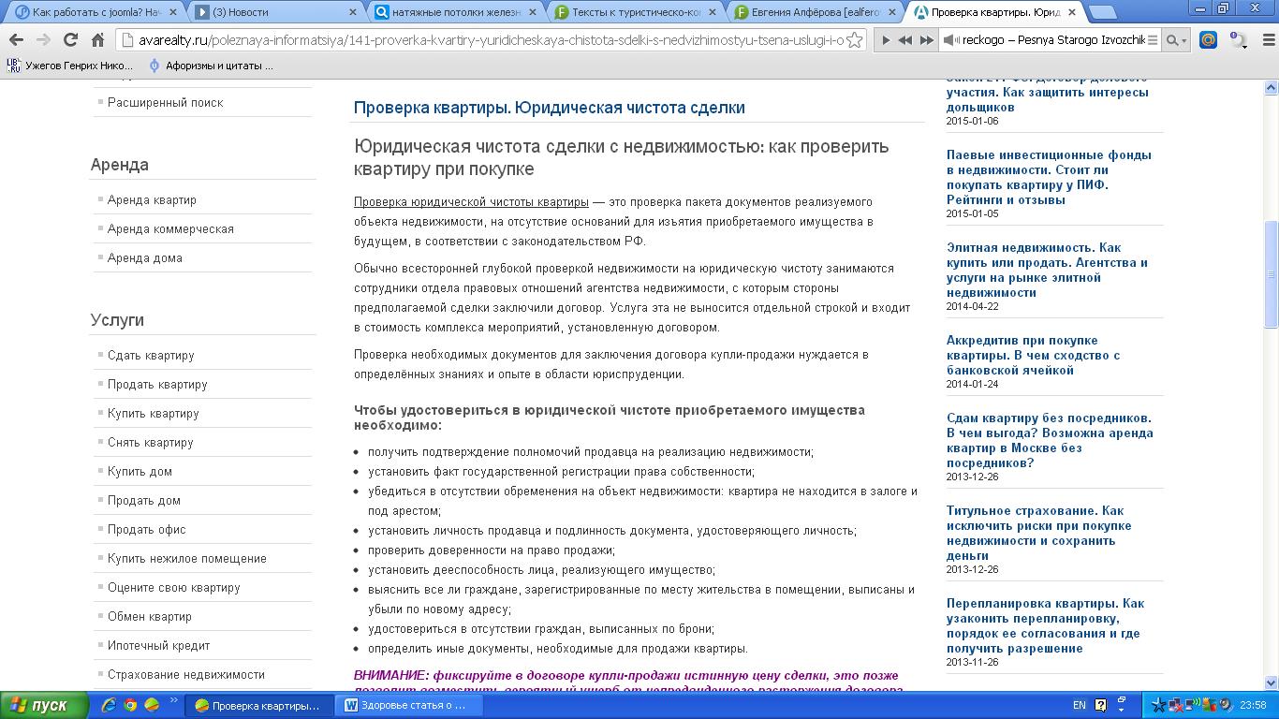Click the page vertical scrollbar thumb
This screenshot has width=1279, height=719.
(1271, 273)
